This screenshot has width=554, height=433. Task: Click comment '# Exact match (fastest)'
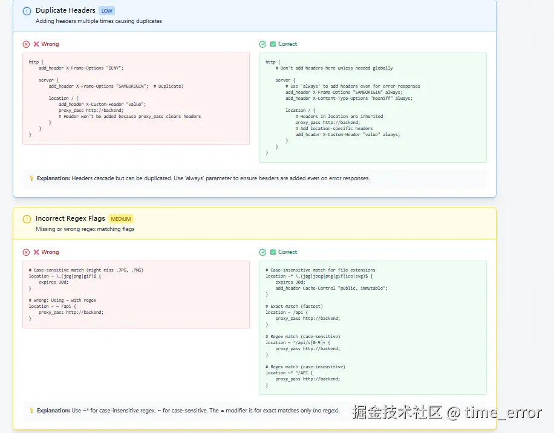[x=294, y=306]
